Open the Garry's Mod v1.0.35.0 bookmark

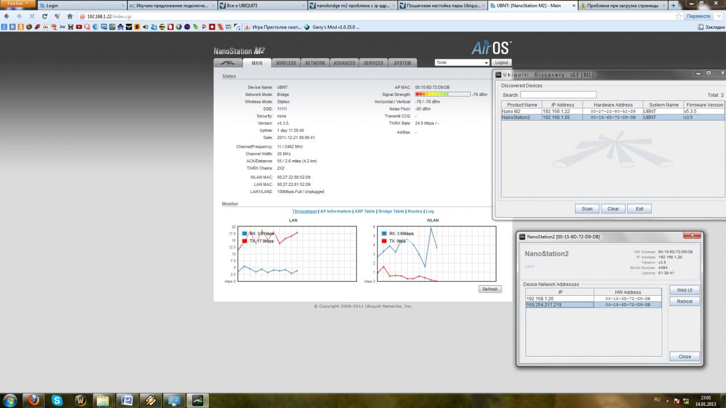click(x=332, y=26)
